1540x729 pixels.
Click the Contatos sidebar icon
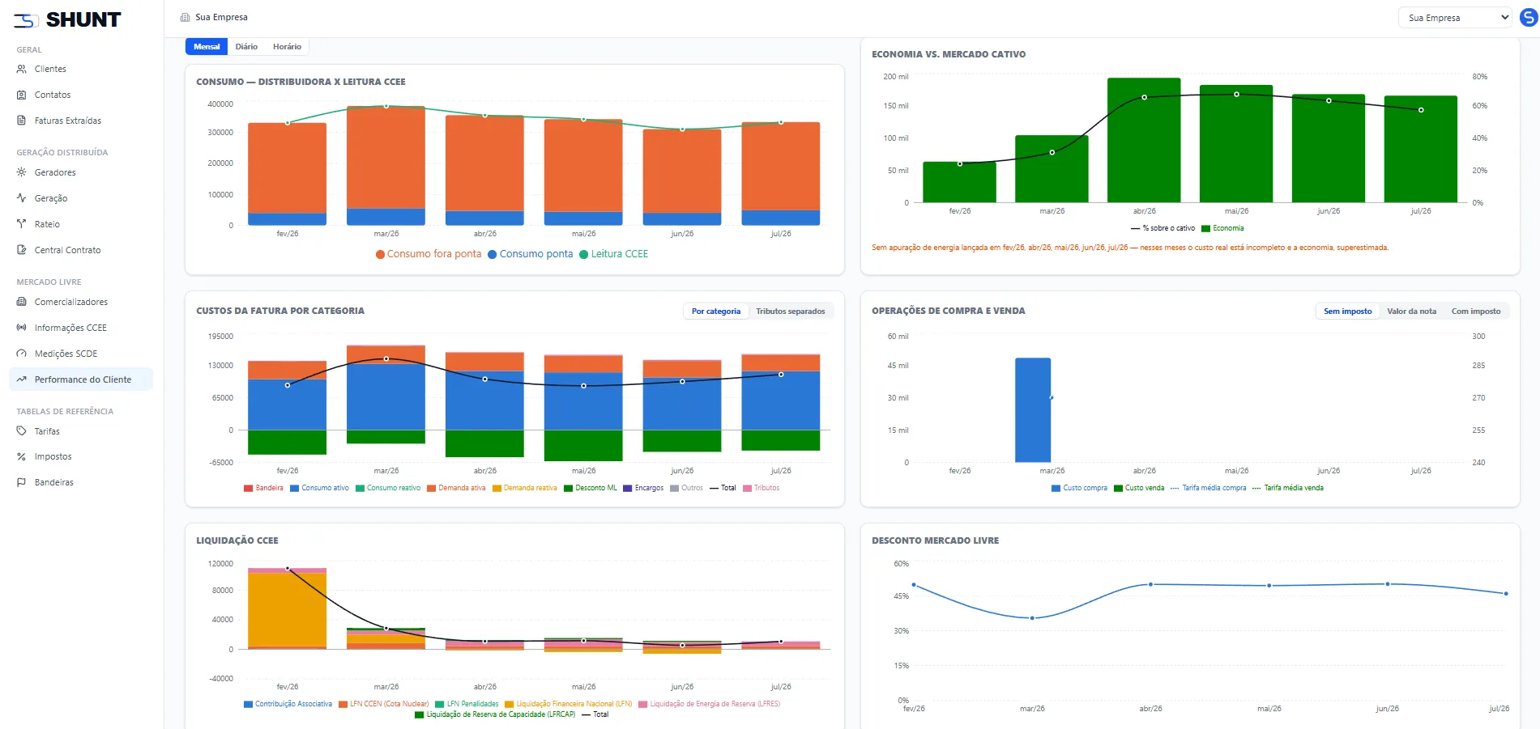coord(22,95)
